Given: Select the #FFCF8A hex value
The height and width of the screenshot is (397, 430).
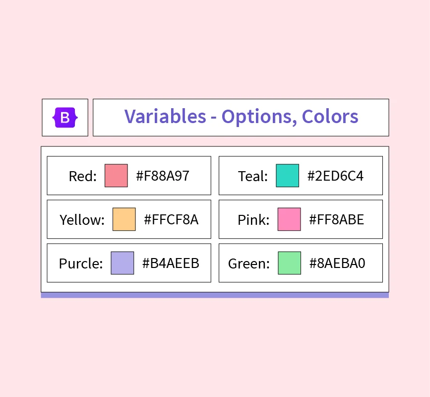Looking at the screenshot, I should [x=171, y=219].
